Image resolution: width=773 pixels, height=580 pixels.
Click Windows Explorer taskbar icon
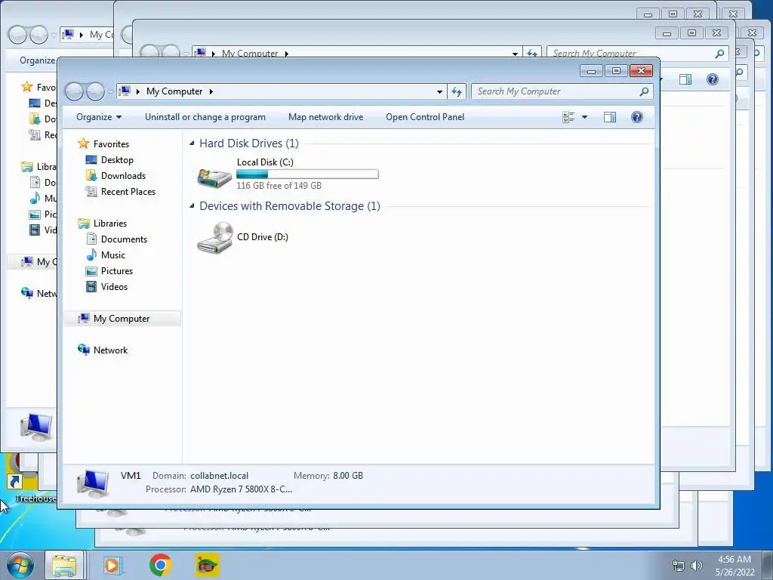[65, 565]
